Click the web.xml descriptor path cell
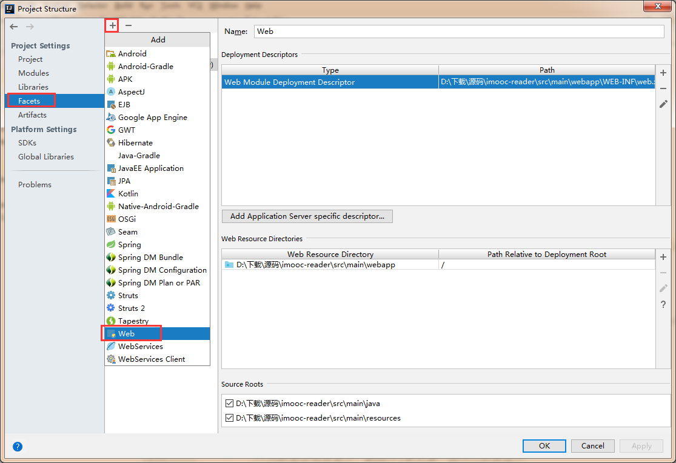676x463 pixels. coord(547,82)
